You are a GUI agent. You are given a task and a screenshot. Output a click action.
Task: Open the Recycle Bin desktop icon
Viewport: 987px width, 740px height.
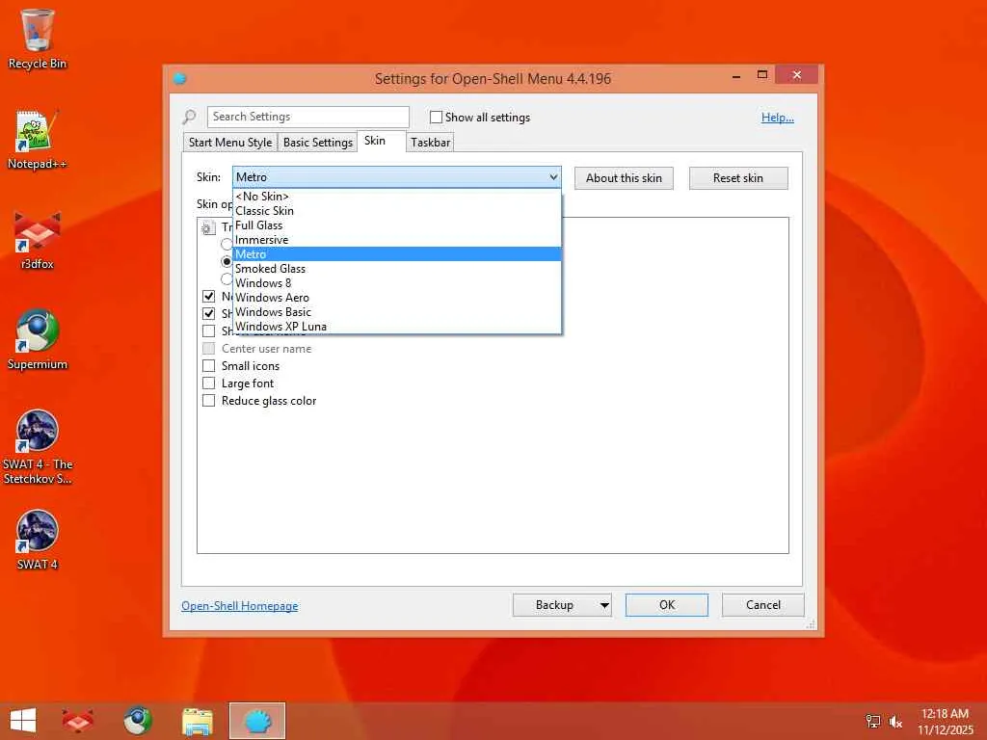(x=38, y=39)
